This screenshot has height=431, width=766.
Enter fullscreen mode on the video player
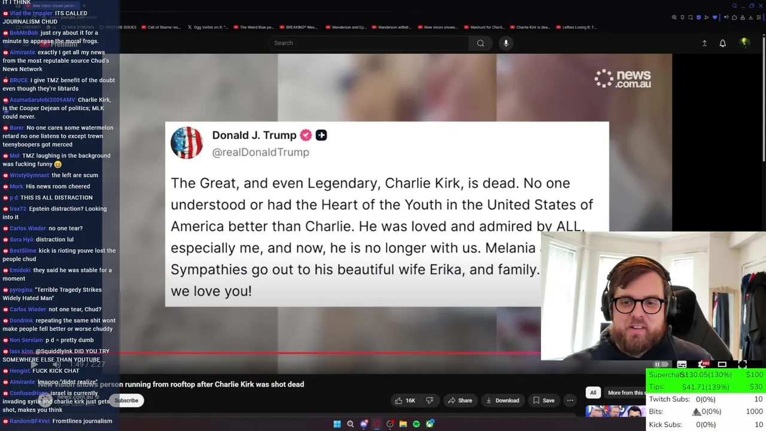click(742, 364)
